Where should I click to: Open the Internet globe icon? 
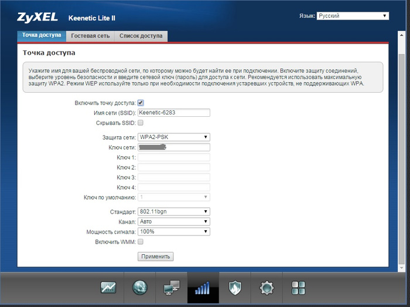coord(140,288)
